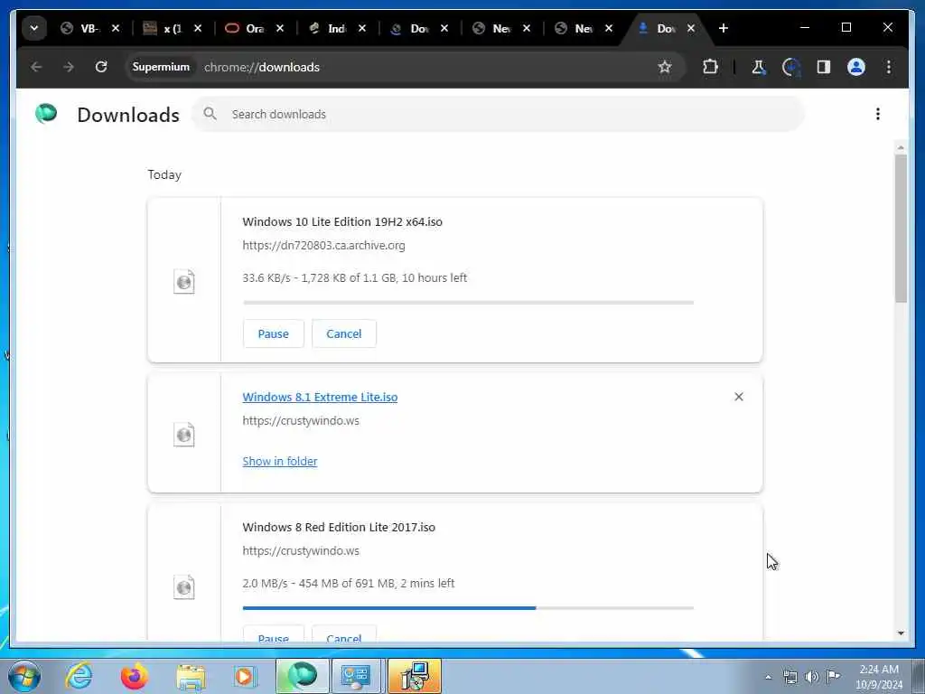Toggle the side panel icon
Viewport: 925px width, 694px height.
824,67
